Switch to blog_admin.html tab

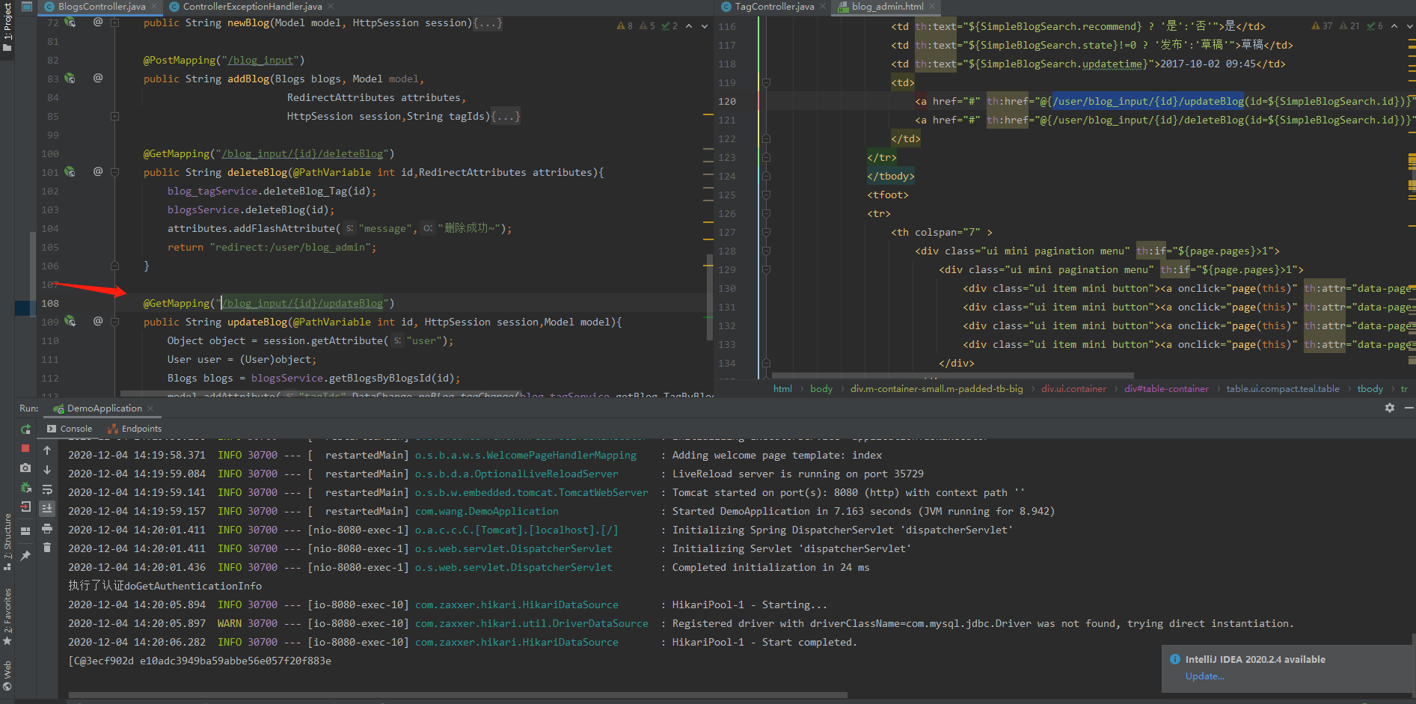click(887, 7)
